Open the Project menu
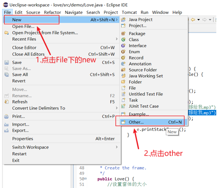The height and width of the screenshot is (188, 219). point(111,12)
